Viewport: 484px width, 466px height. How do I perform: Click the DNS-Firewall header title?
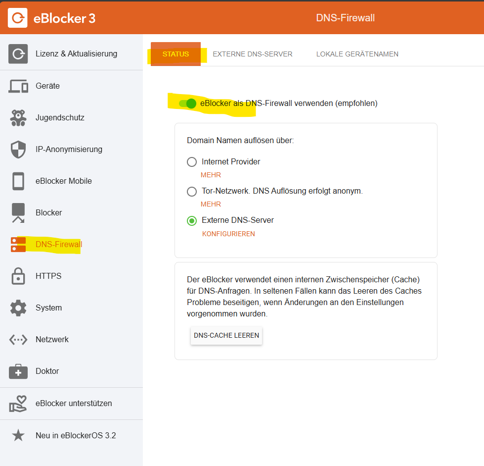pos(345,18)
